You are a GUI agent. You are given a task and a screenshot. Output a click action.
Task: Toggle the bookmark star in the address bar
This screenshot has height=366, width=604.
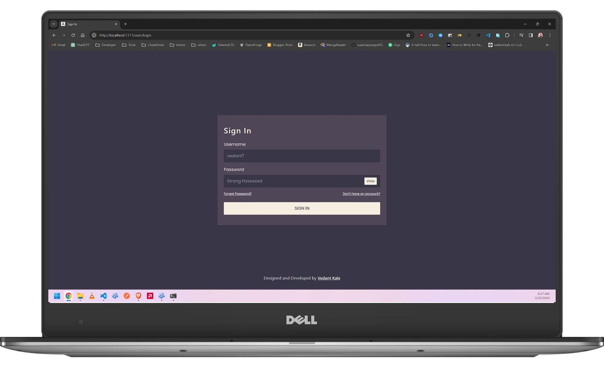tap(408, 35)
